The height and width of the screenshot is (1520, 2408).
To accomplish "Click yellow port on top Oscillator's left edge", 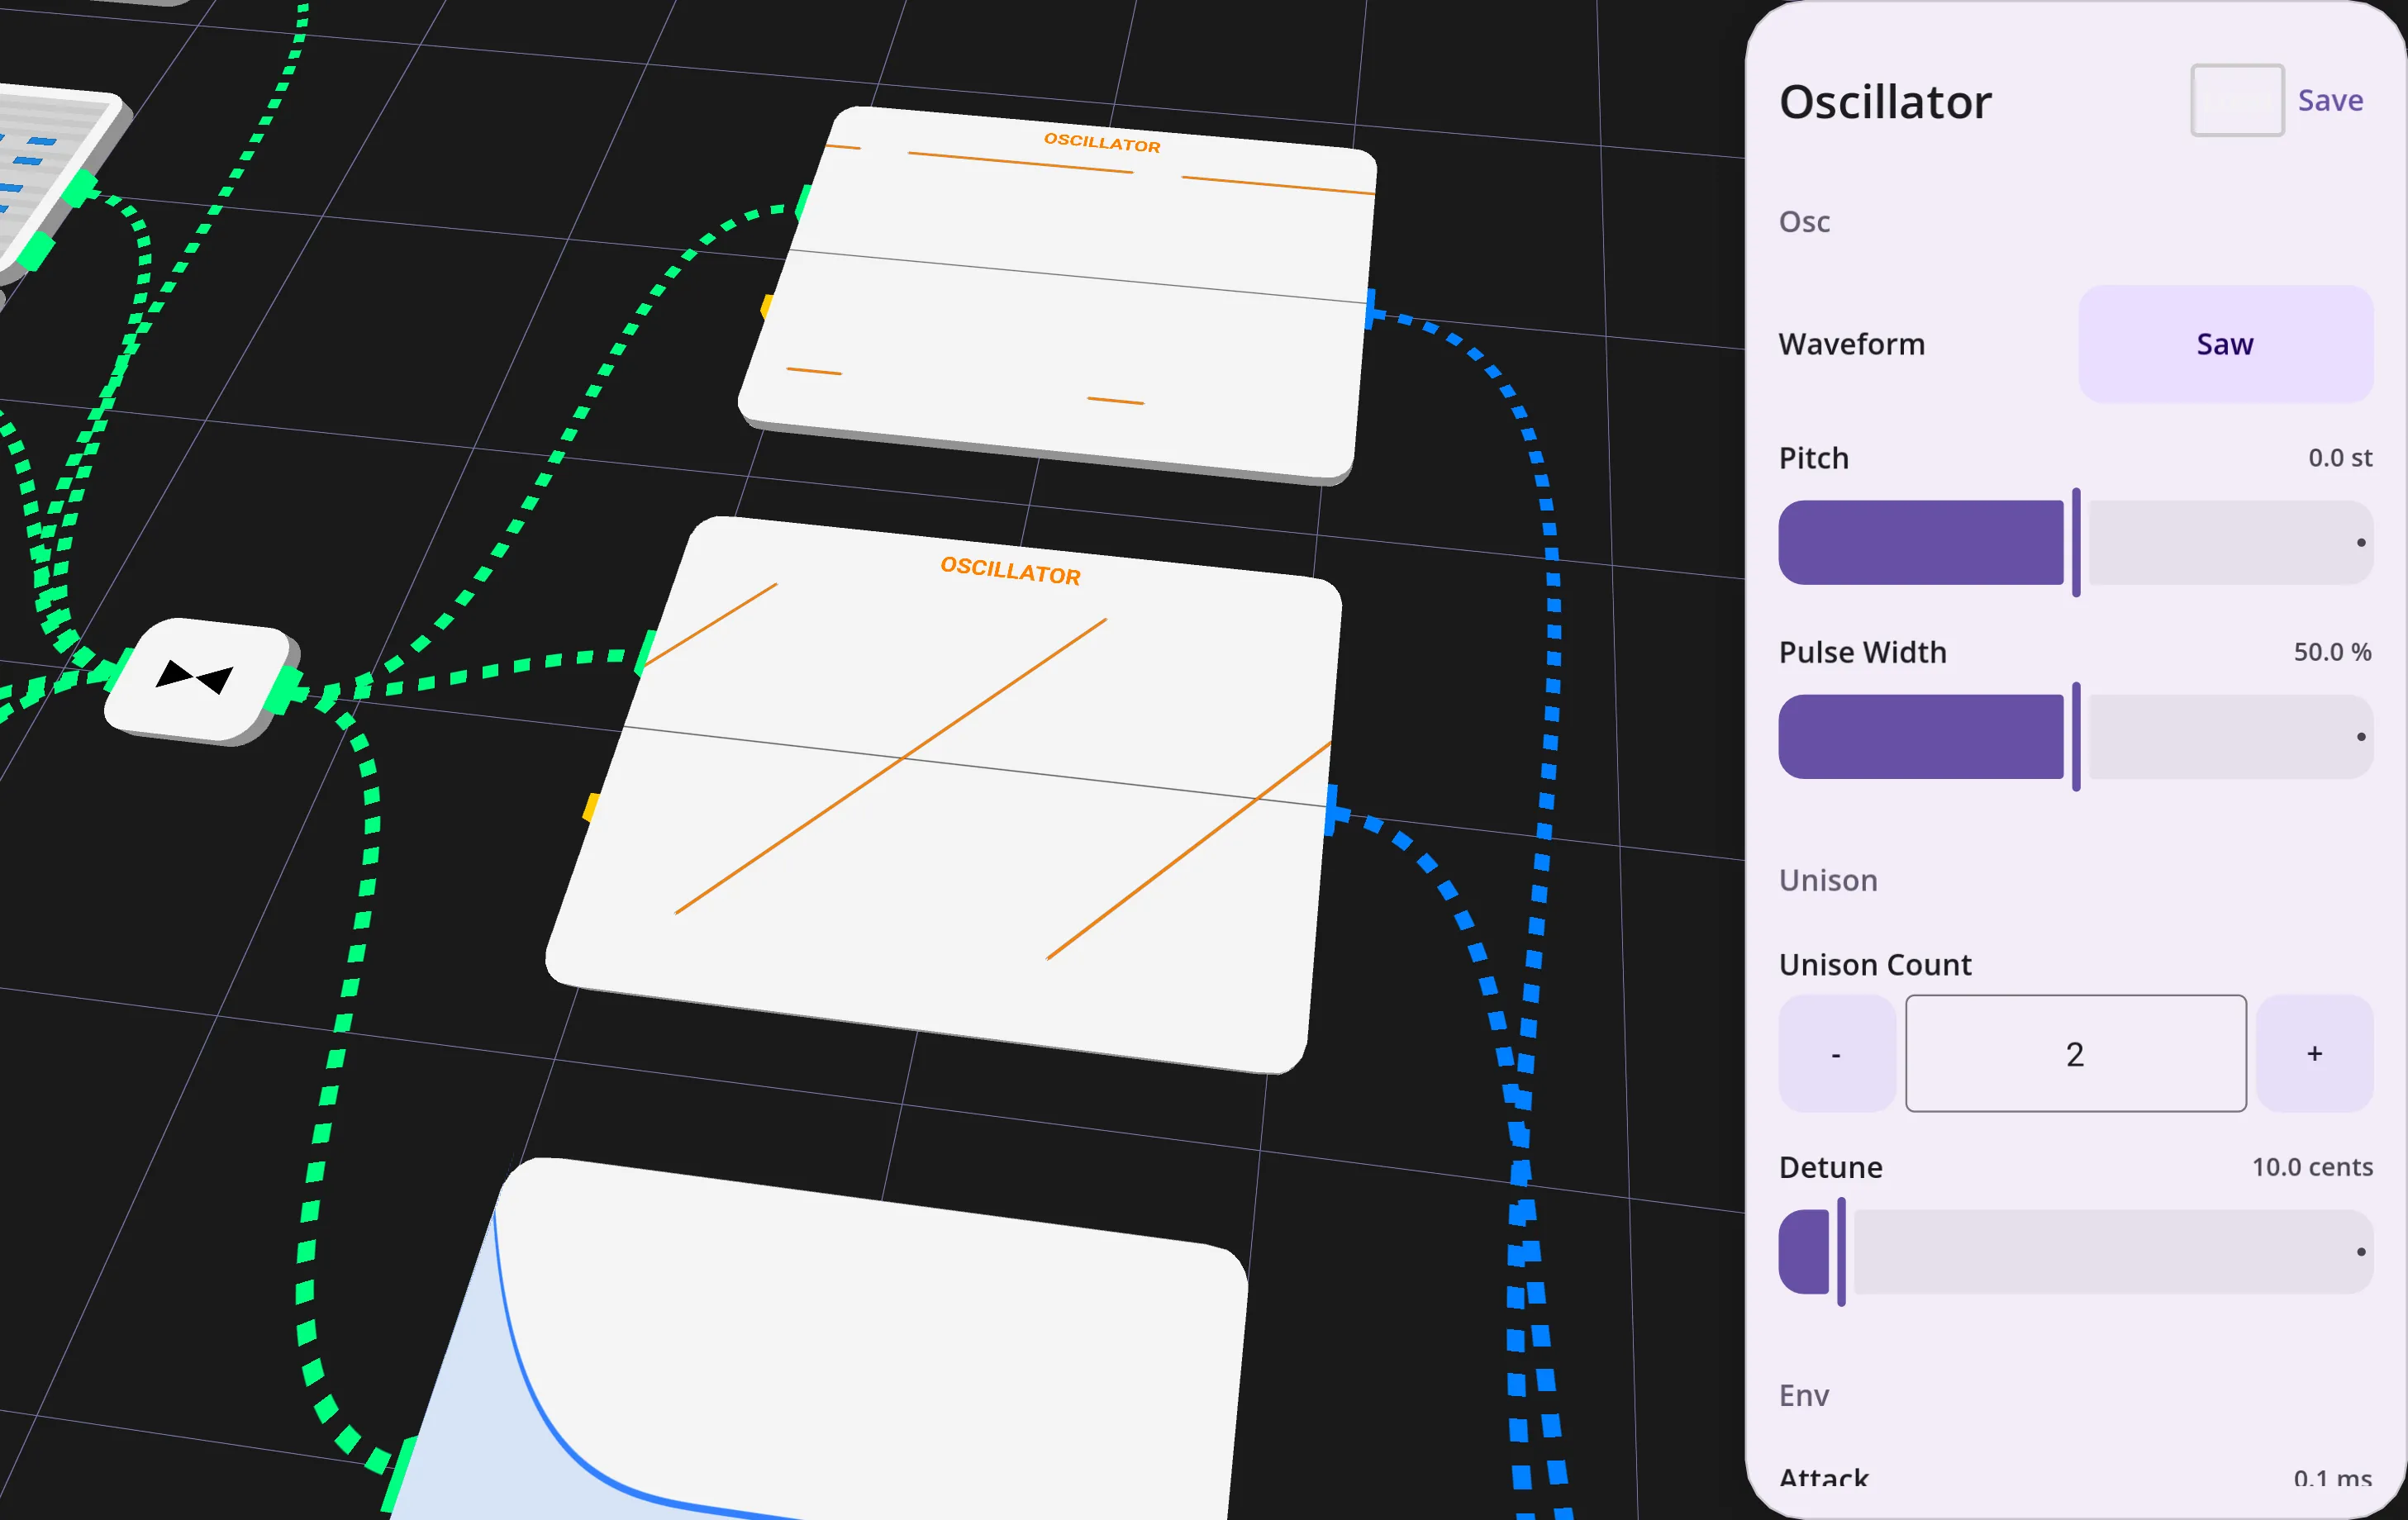I will pyautogui.click(x=768, y=306).
